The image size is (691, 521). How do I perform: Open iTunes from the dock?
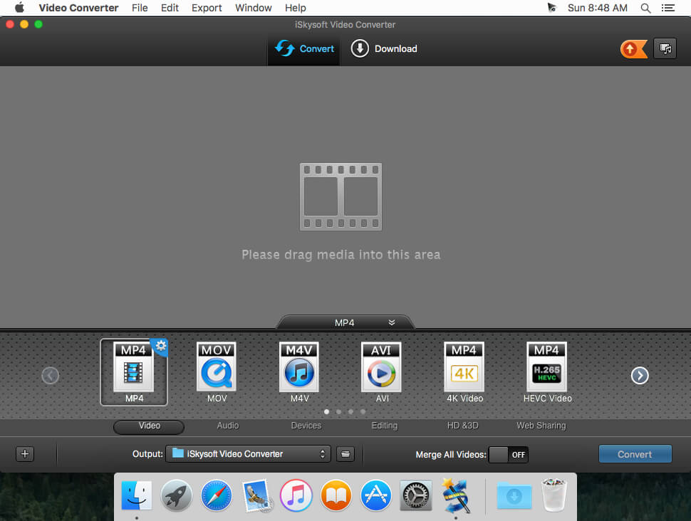(x=296, y=495)
